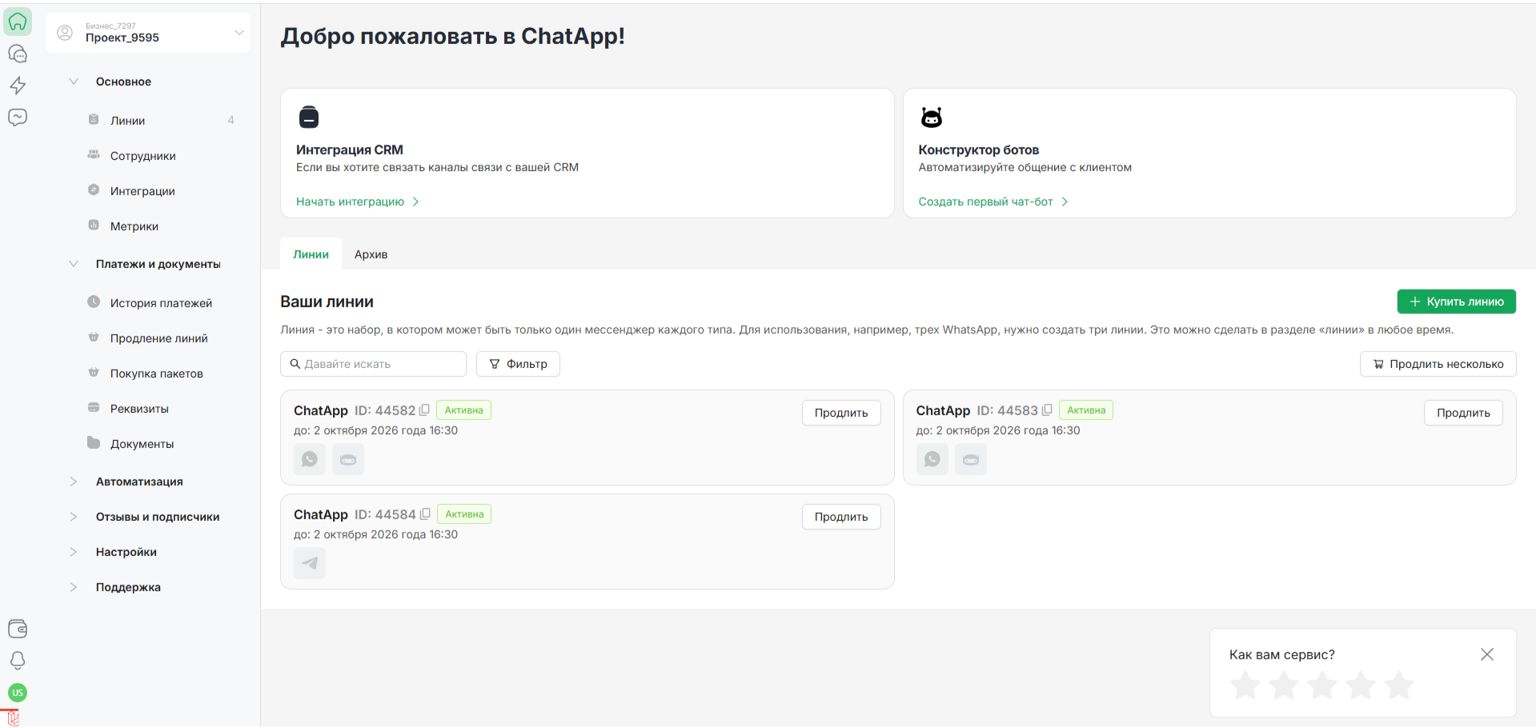Rate the service with the fifth star
Image resolution: width=1536 pixels, height=728 pixels.
click(x=1398, y=686)
